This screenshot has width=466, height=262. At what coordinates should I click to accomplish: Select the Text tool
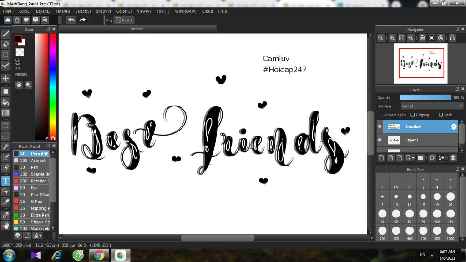[5, 181]
